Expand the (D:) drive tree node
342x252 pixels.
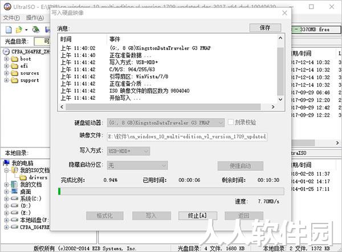tap(6, 206)
